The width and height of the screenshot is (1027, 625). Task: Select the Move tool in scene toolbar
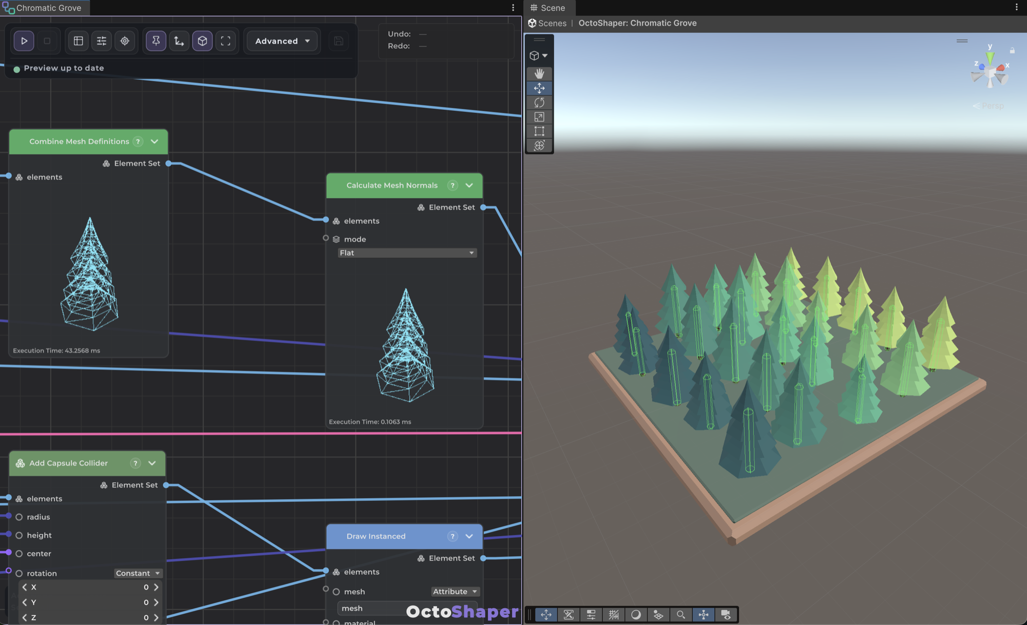539,88
